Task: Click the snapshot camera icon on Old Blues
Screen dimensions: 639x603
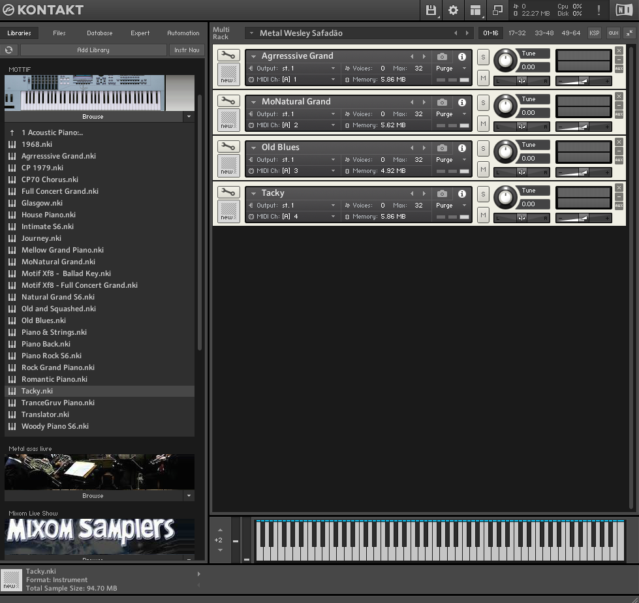Action: (442, 148)
